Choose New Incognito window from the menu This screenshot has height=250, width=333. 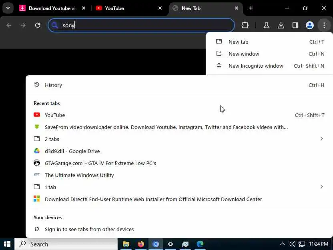pos(269,66)
